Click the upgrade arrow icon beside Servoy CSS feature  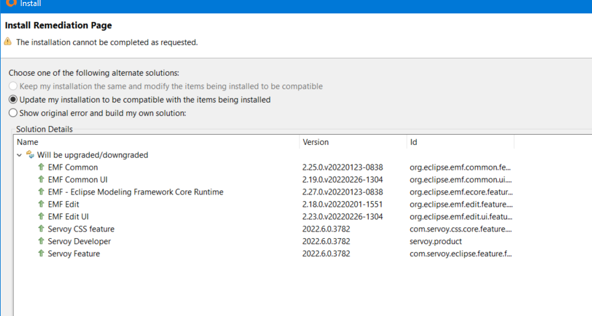click(x=41, y=228)
